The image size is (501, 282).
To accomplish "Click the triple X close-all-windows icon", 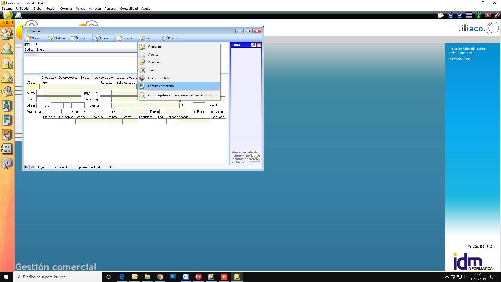I will (x=497, y=15).
